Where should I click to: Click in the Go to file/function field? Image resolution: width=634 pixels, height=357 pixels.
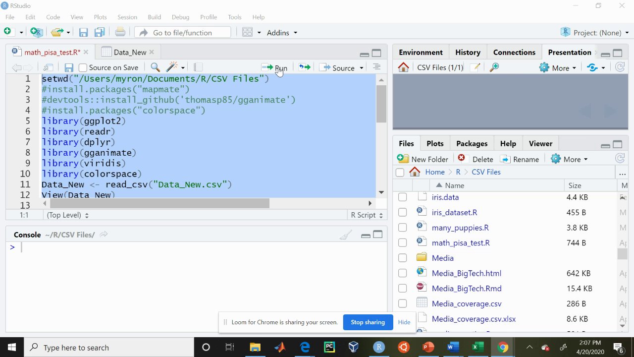[182, 33]
